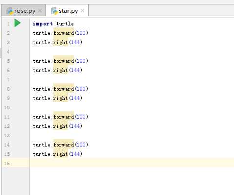The image size is (234, 195).
Task: Click turtle.right(144) on line 12
Action: point(57,126)
